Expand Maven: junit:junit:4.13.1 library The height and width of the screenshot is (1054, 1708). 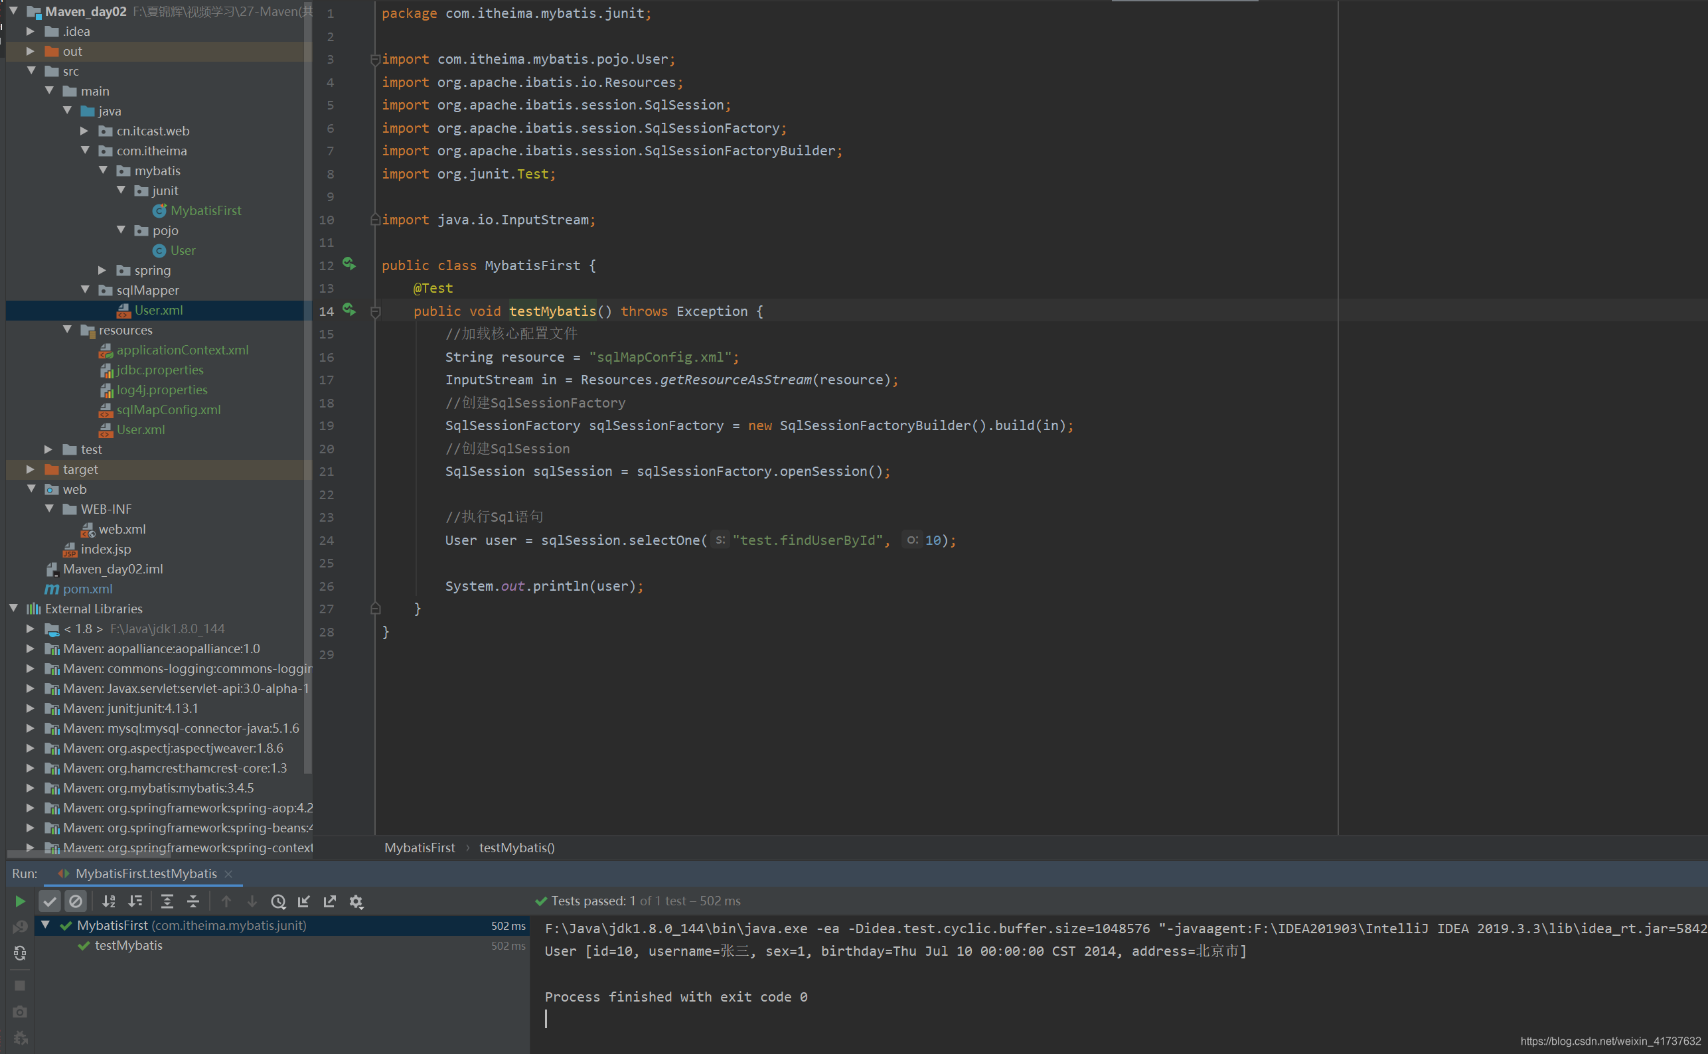coord(31,708)
